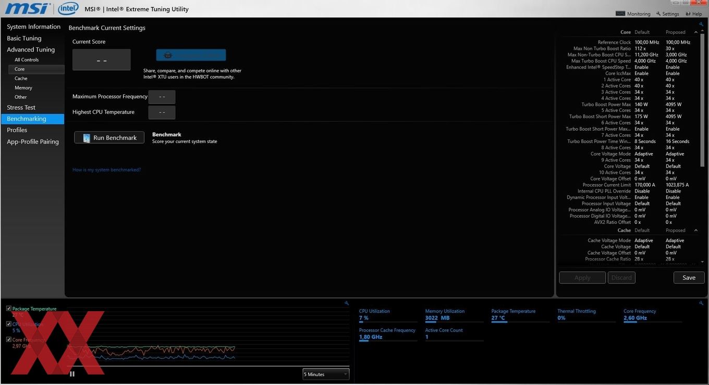Click the Benchmark Current Settings heading
Screen dimensions: 709x385
[107, 28]
